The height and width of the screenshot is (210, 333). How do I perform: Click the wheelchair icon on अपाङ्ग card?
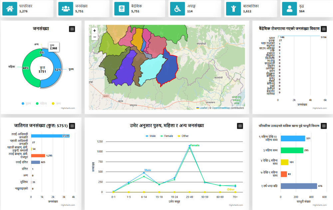(x=177, y=9)
